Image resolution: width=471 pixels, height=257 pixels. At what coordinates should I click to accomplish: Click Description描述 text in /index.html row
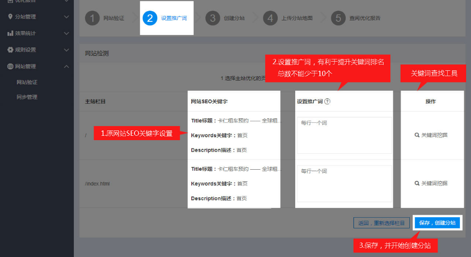219,198
